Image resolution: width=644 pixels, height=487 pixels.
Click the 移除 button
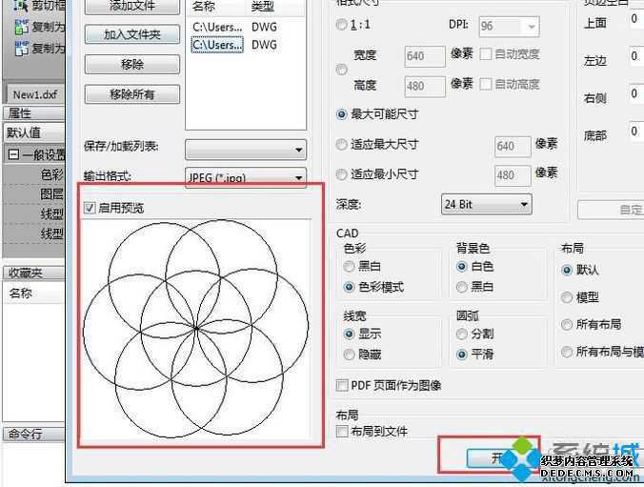click(x=131, y=65)
